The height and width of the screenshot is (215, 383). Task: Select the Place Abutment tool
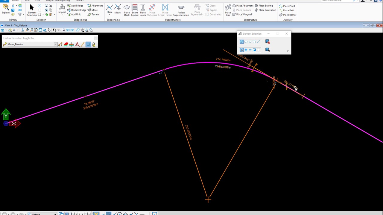tap(243, 6)
